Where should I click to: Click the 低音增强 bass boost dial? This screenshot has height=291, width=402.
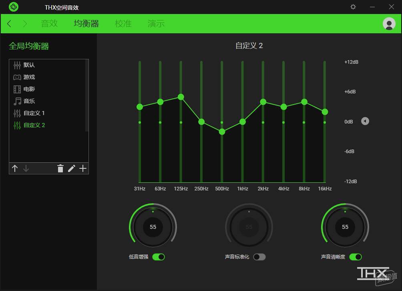point(153,227)
